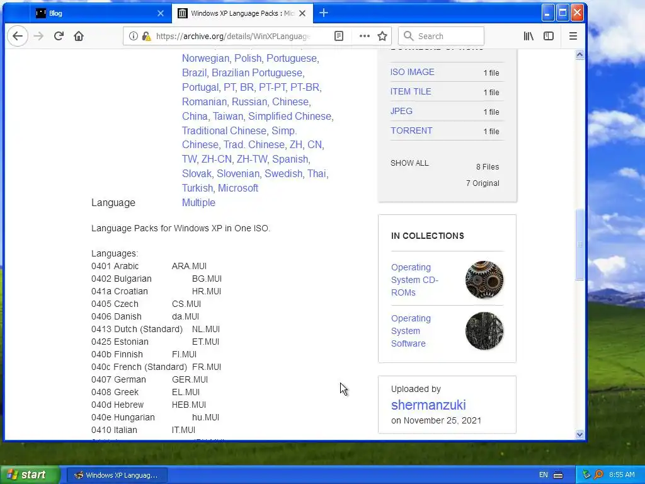645x484 pixels.
Task: Click the Swedish topic link
Action: click(x=283, y=174)
